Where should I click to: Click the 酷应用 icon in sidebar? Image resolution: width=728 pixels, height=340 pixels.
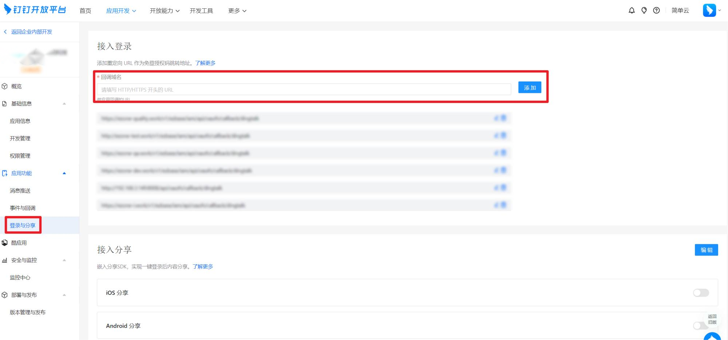coord(5,243)
